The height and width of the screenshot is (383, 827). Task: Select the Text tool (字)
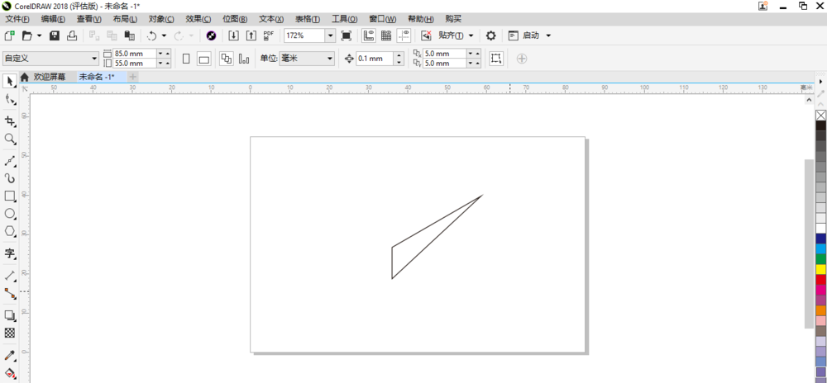(10, 253)
